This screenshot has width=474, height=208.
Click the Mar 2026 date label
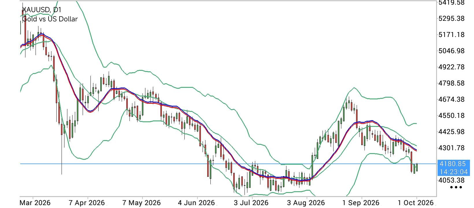point(35,203)
